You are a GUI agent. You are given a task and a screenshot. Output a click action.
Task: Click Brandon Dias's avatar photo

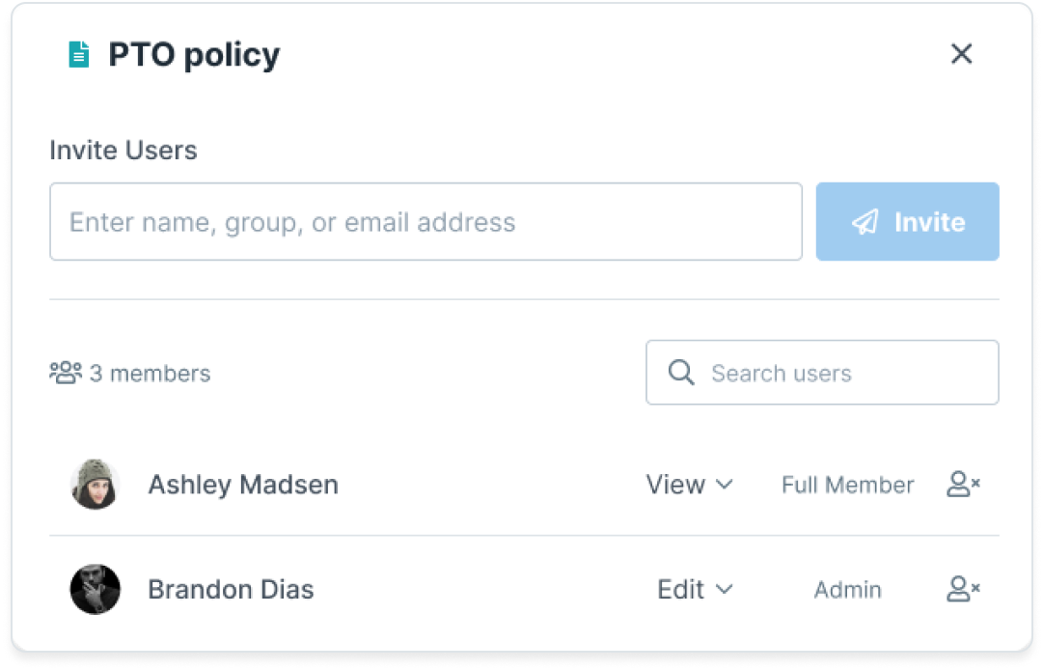[x=96, y=590]
